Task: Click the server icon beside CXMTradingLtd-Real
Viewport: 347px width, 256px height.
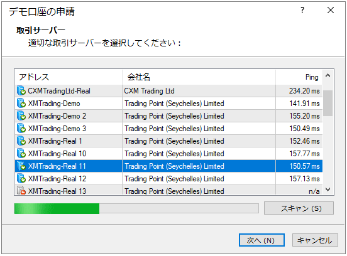Action: tap(21, 91)
